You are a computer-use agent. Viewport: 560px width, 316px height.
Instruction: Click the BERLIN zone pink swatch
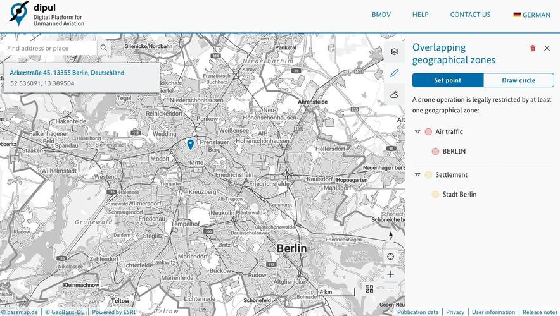435,152
